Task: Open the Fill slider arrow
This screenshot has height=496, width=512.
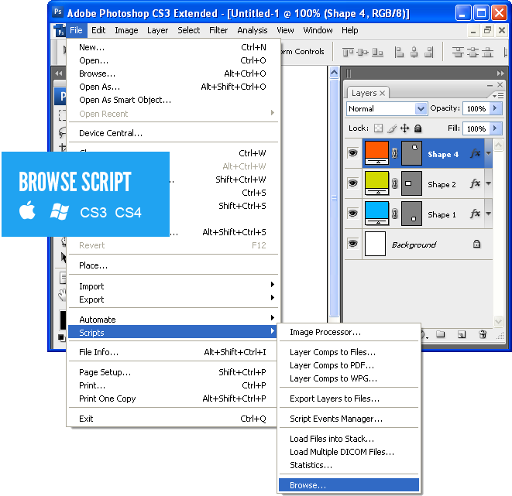Action: 496,128
